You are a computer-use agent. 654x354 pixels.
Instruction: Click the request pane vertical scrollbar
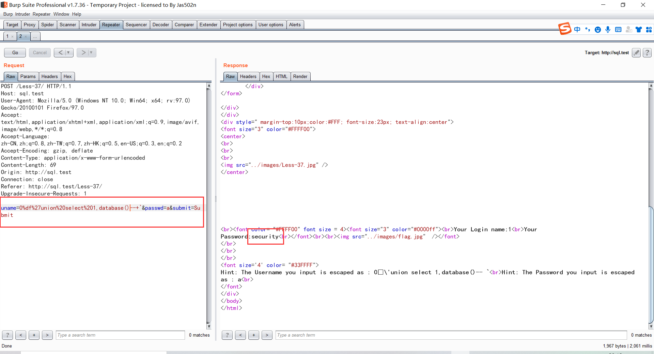(x=209, y=206)
